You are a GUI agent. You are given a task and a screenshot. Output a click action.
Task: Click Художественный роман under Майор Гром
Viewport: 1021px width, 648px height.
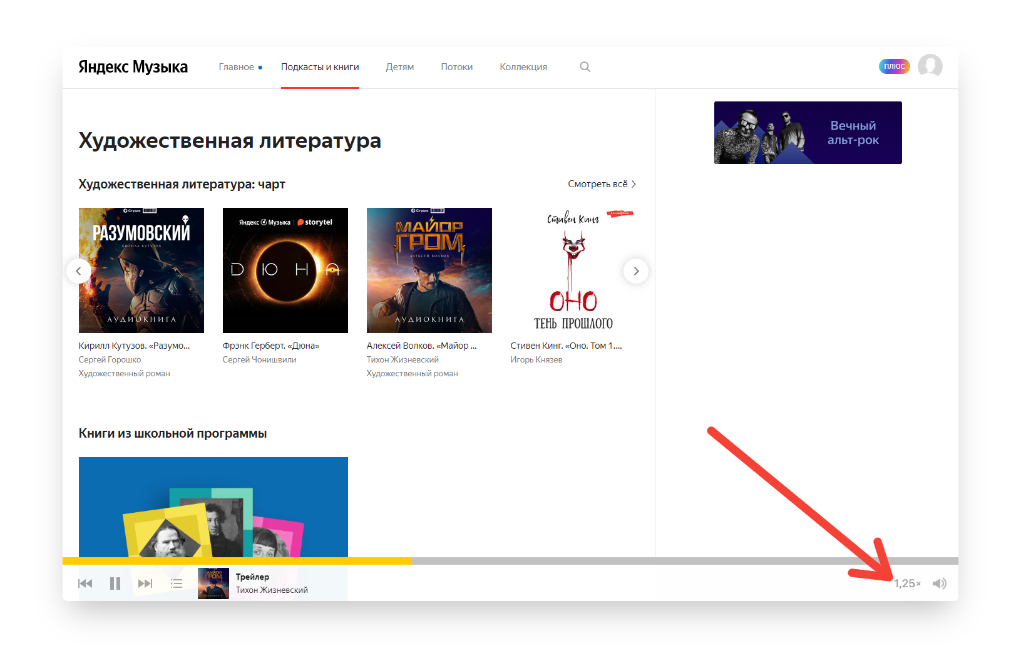pos(412,373)
